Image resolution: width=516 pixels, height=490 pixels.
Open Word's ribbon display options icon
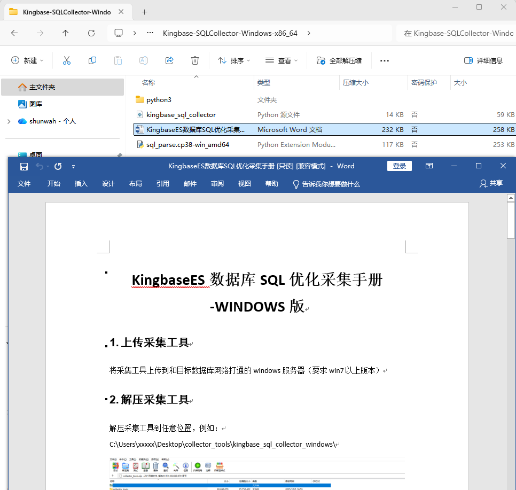(429, 166)
